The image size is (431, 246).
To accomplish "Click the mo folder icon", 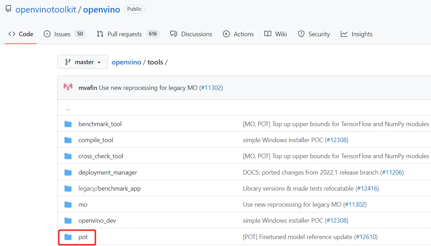I will pyautogui.click(x=68, y=205).
